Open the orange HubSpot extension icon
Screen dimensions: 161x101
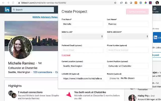coord(136,3)
